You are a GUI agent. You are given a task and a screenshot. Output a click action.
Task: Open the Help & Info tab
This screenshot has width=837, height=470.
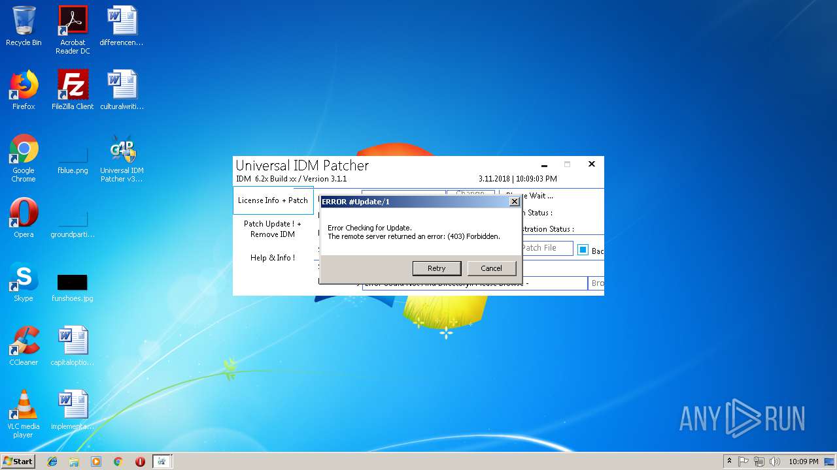coord(273,258)
